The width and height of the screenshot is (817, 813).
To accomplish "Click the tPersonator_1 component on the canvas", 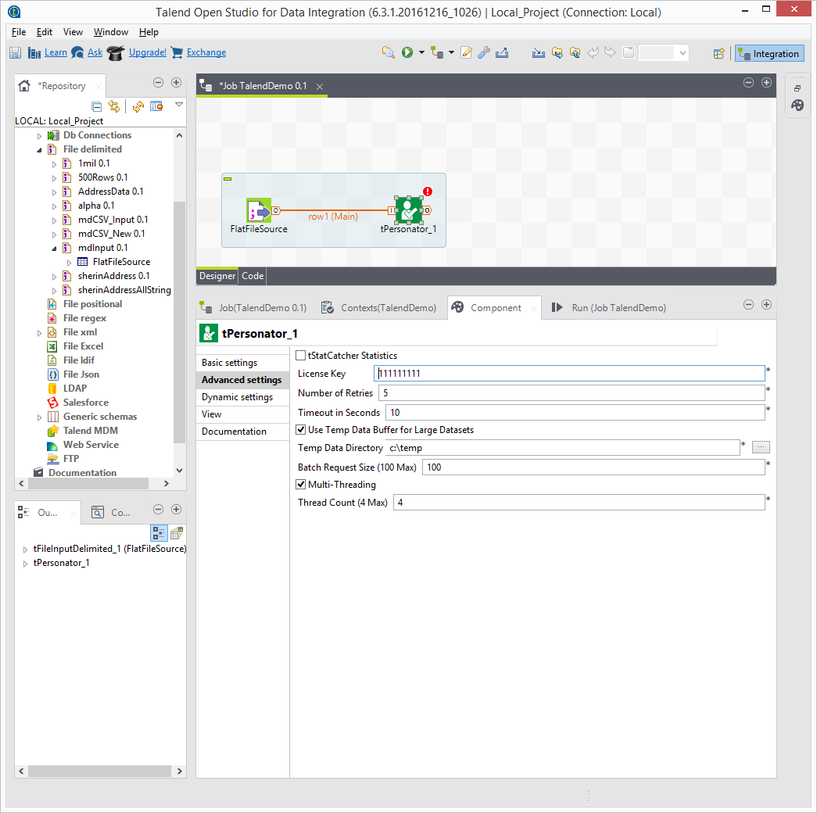I will pos(408,210).
